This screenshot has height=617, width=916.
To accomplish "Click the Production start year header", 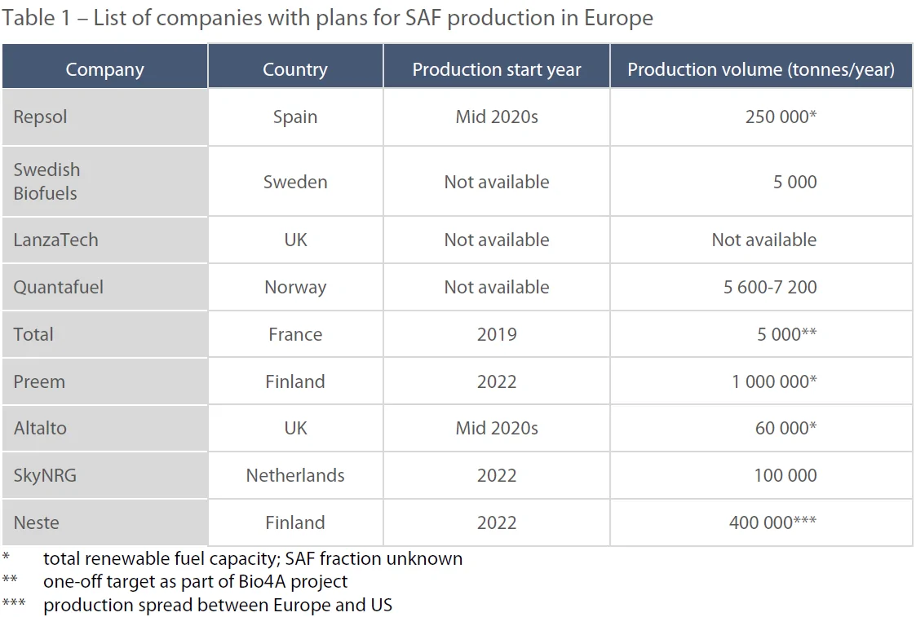I will click(497, 69).
